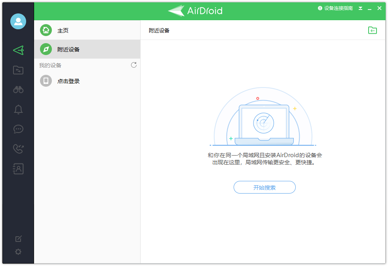The height and width of the screenshot is (266, 388).
Task: Select the file transfer paper-plane icon
Action: [18, 50]
